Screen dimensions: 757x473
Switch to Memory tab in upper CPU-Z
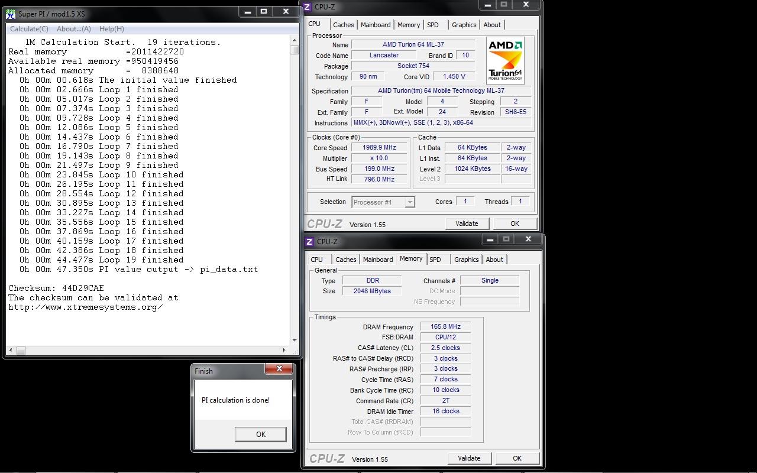pos(409,25)
